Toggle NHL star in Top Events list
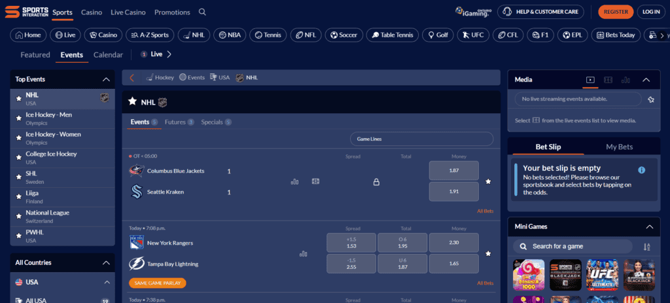This screenshot has width=670, height=303. [x=19, y=99]
